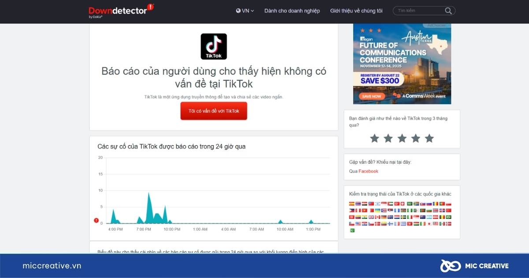Select the Greece flag

[403, 224]
